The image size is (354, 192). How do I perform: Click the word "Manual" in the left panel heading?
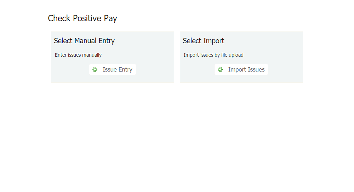click(85, 41)
